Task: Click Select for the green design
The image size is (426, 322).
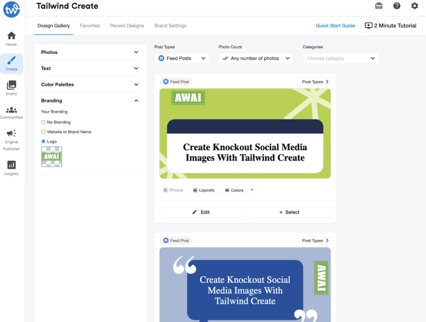Action: 289,212
